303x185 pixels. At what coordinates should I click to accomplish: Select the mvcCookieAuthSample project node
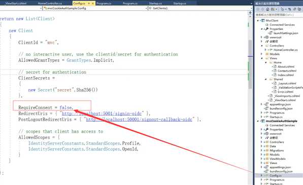(x=281, y=121)
